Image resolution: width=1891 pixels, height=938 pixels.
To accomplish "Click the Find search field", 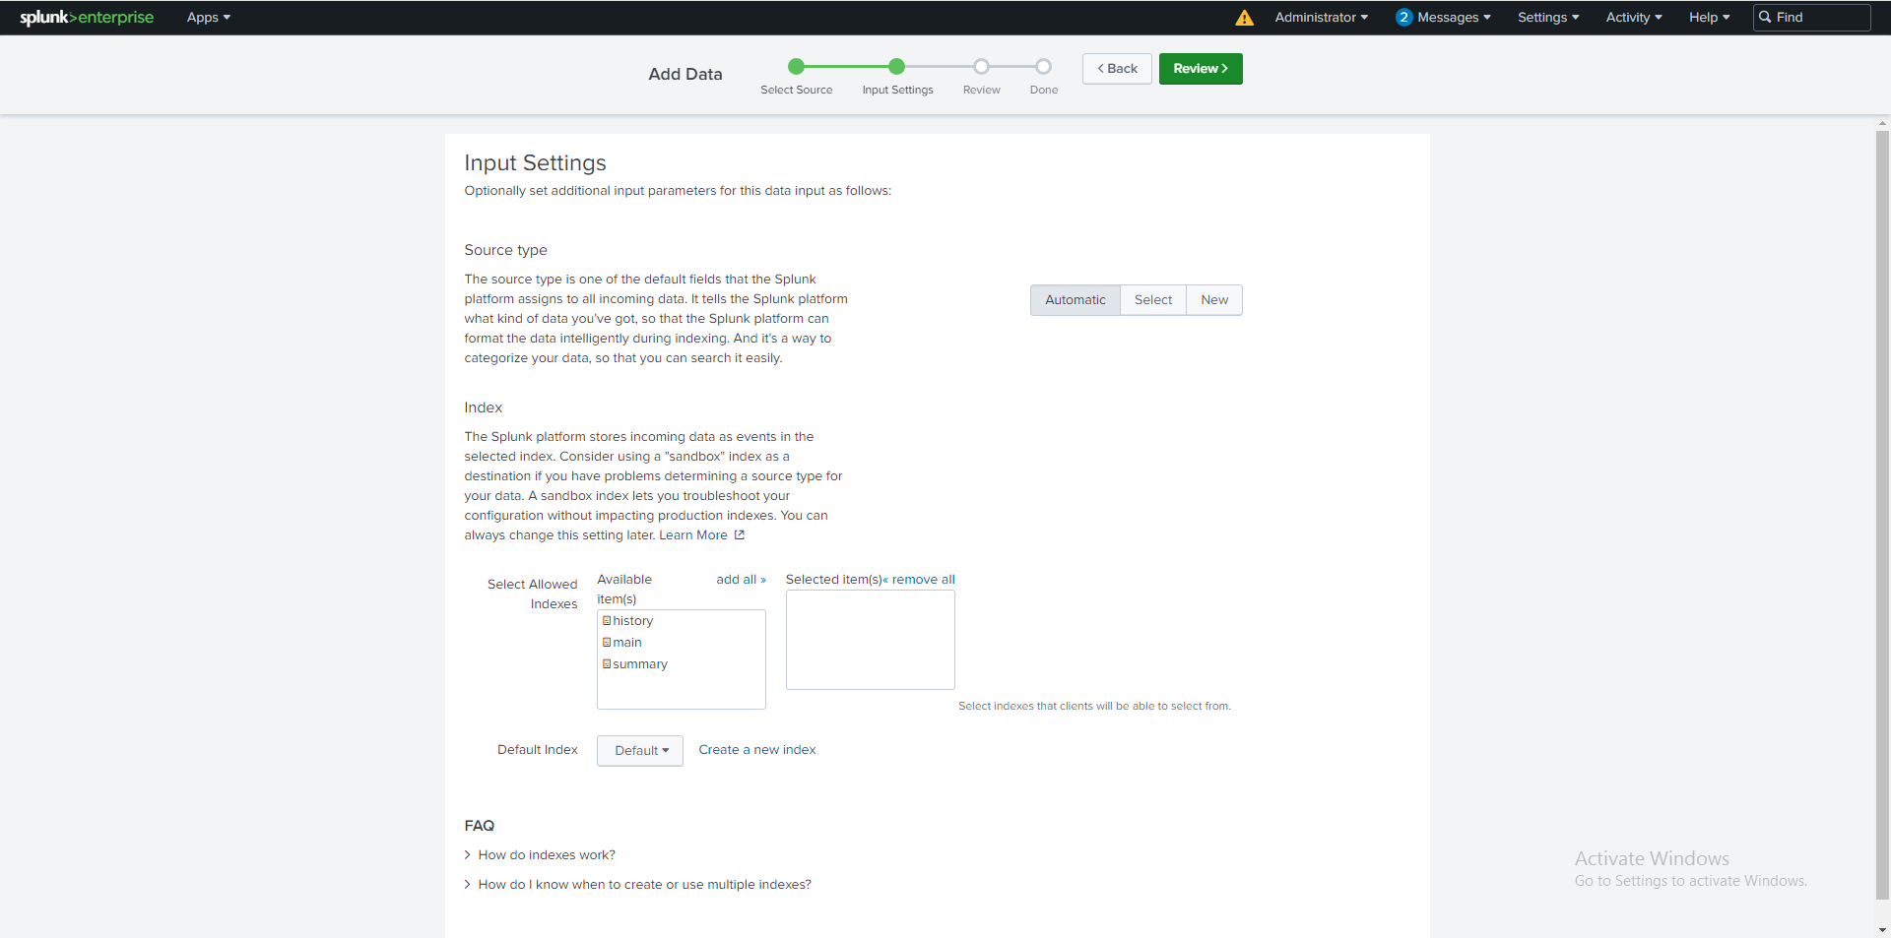I will point(1818,18).
